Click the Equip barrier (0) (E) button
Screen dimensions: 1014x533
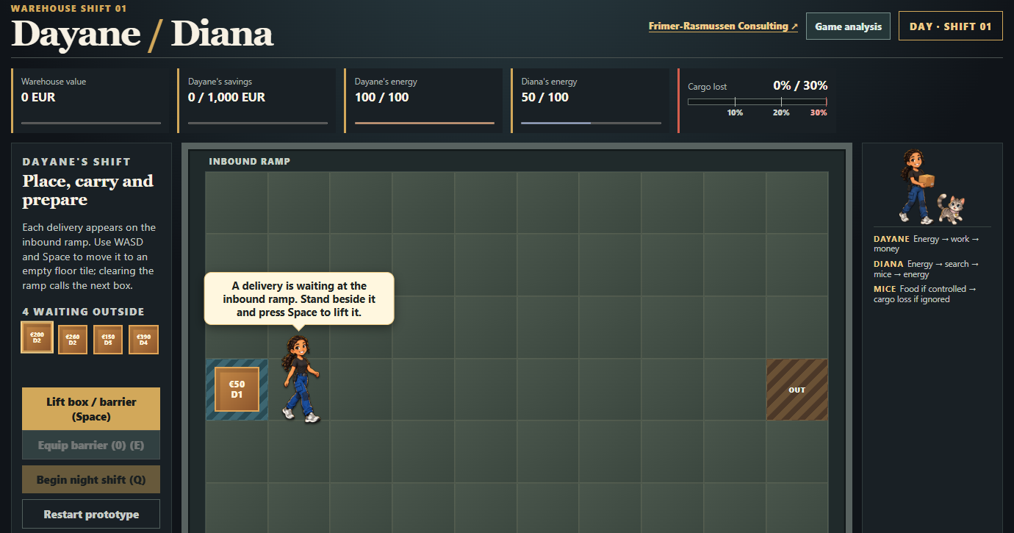(91, 446)
